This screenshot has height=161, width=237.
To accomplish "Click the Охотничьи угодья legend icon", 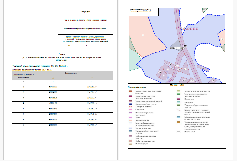I will tap(130, 144).
